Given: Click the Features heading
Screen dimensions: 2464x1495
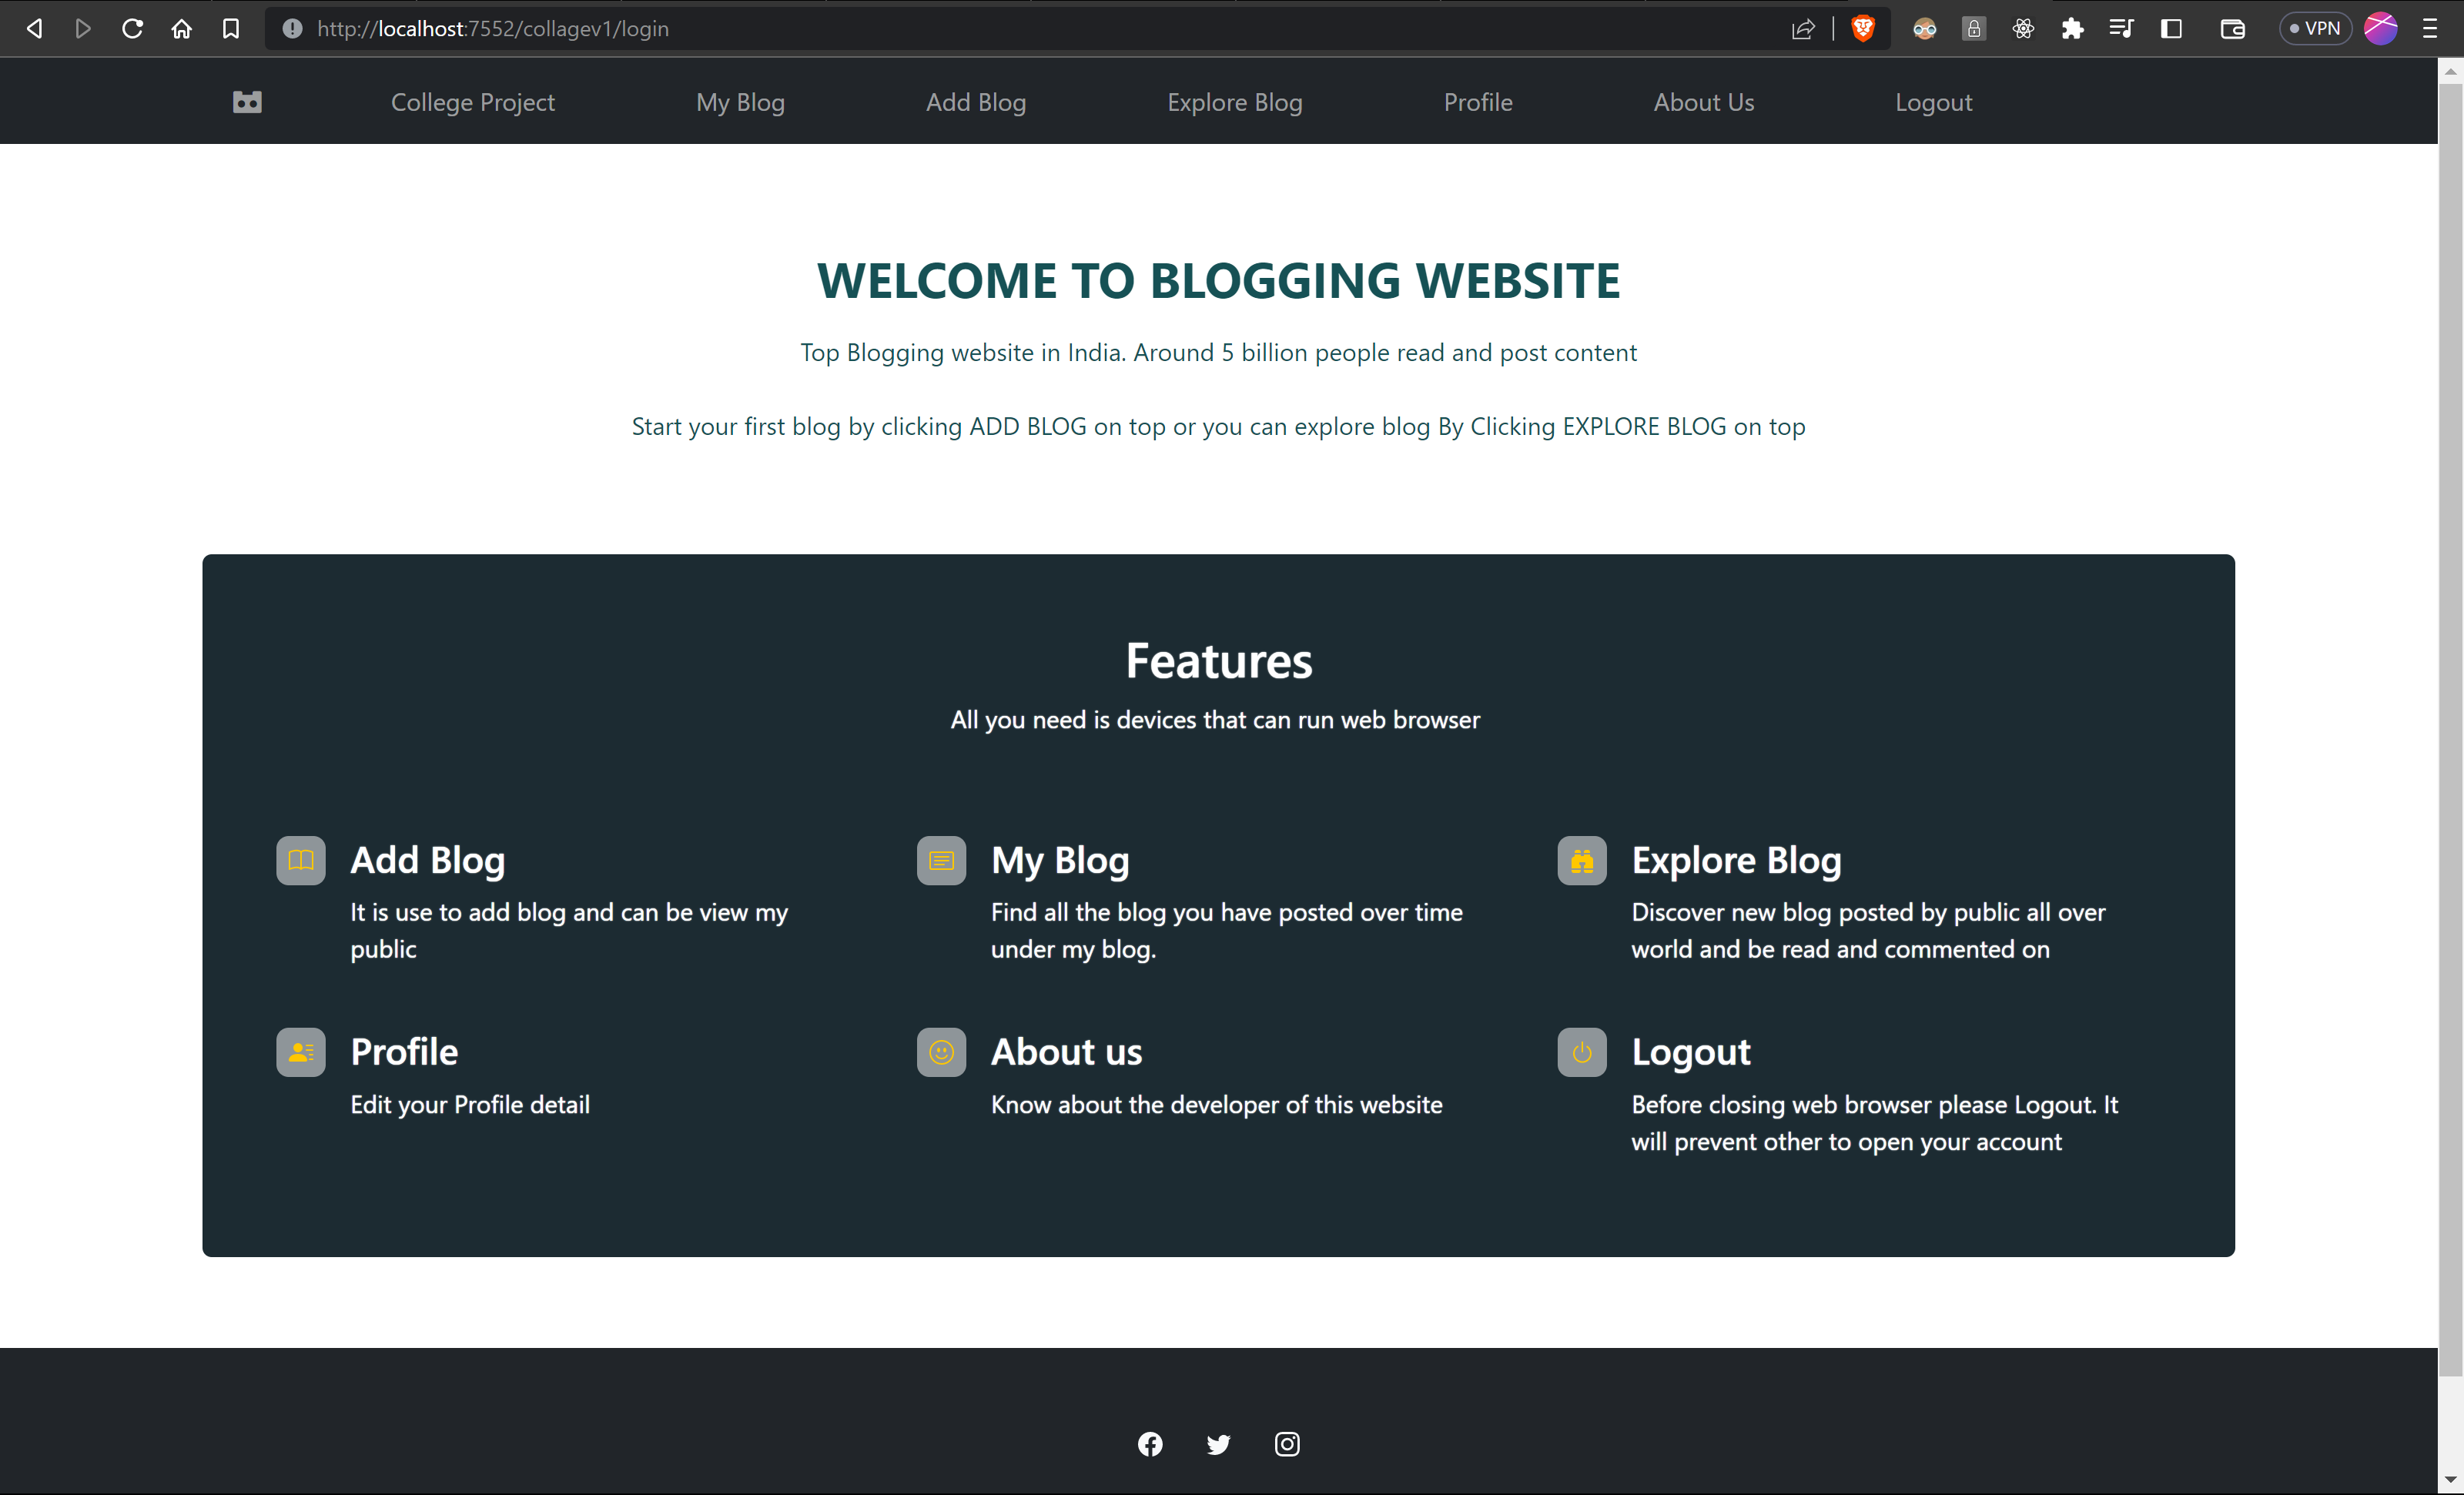Looking at the screenshot, I should point(1218,661).
